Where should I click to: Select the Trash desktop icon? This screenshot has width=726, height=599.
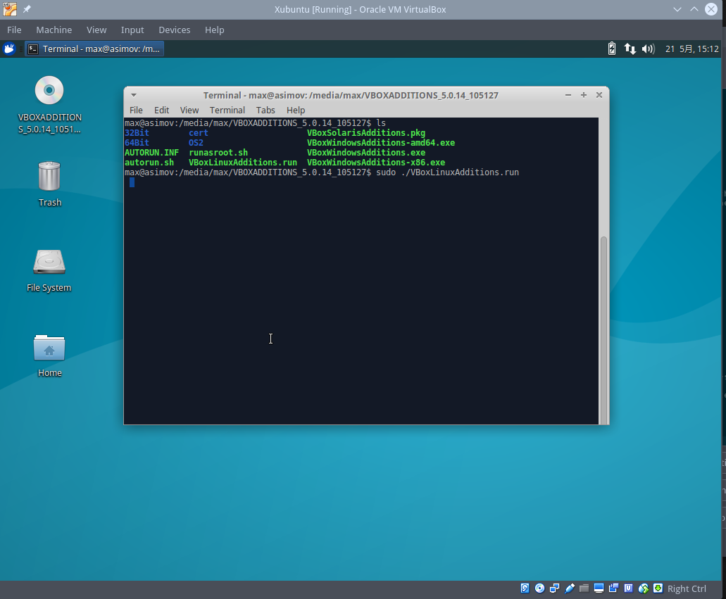coord(49,184)
